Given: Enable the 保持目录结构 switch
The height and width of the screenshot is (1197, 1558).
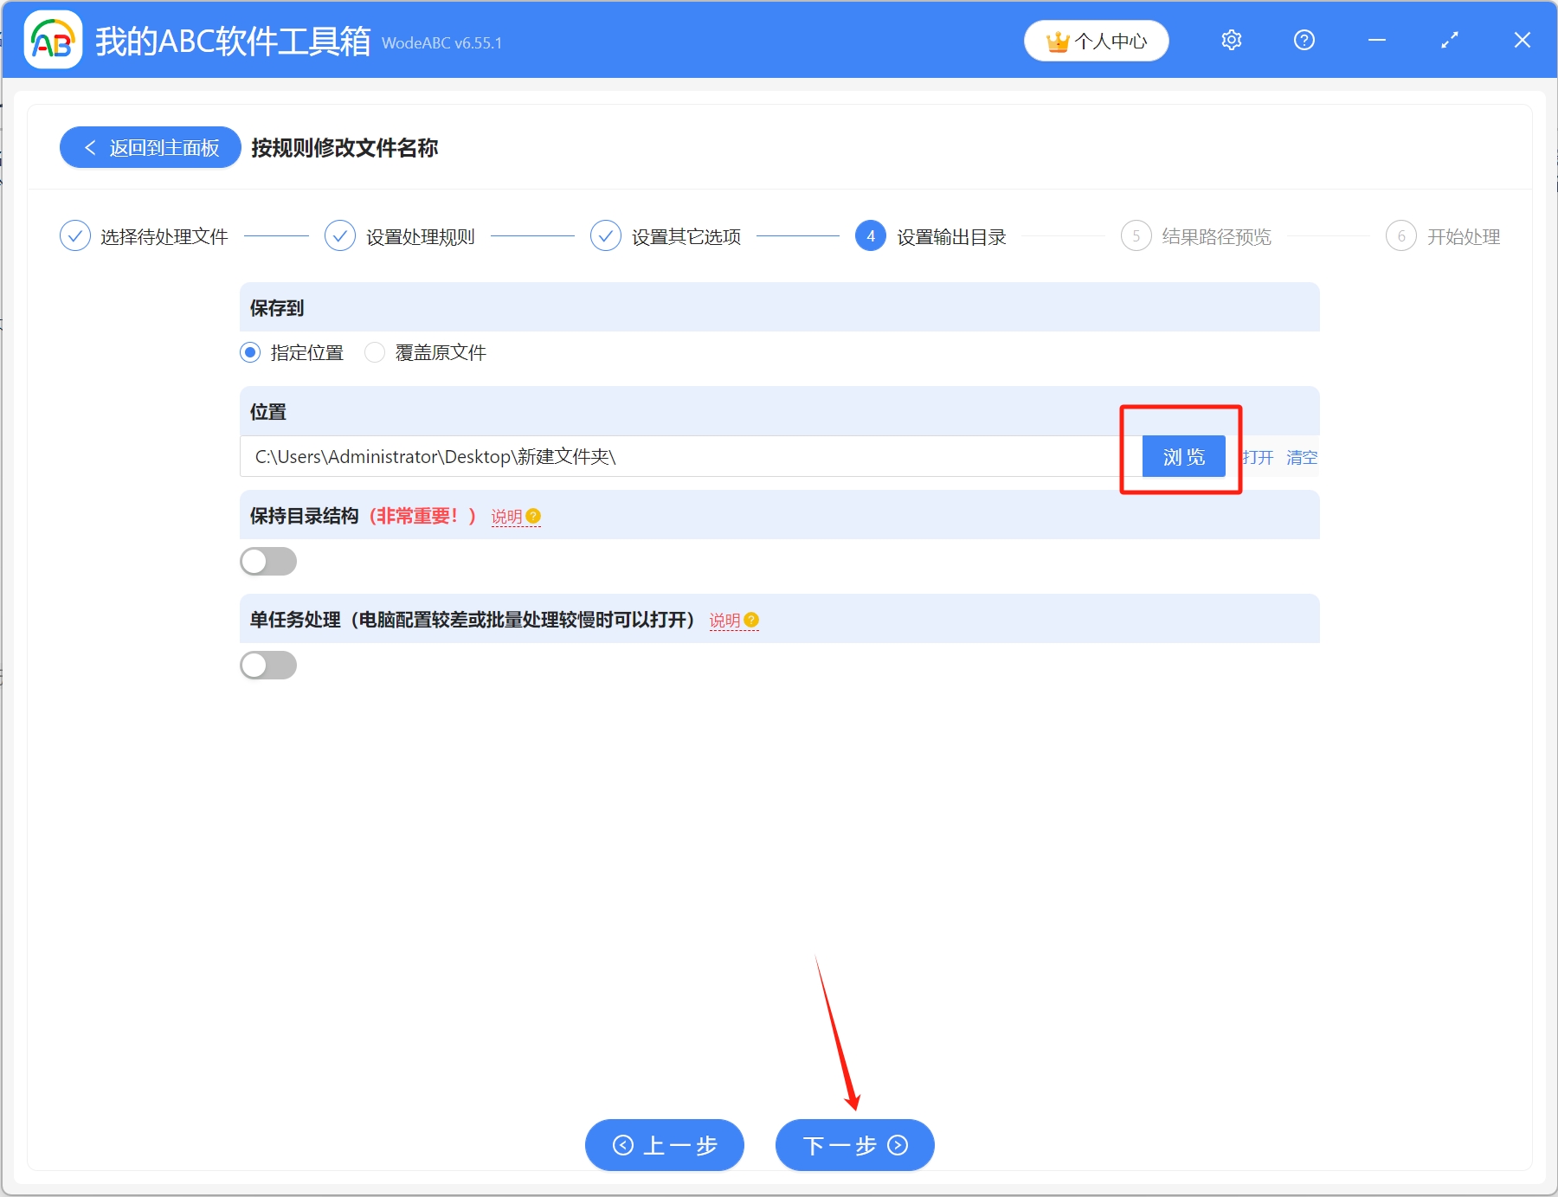Looking at the screenshot, I should pos(268,561).
